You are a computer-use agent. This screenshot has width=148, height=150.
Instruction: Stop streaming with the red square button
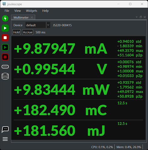(5, 38)
